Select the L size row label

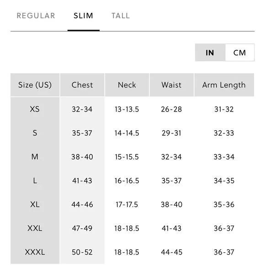(35, 180)
